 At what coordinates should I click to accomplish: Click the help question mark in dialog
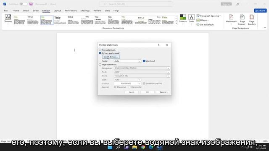(x=158, y=45)
